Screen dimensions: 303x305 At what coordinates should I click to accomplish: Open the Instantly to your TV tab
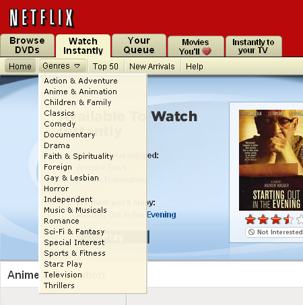[253, 46]
